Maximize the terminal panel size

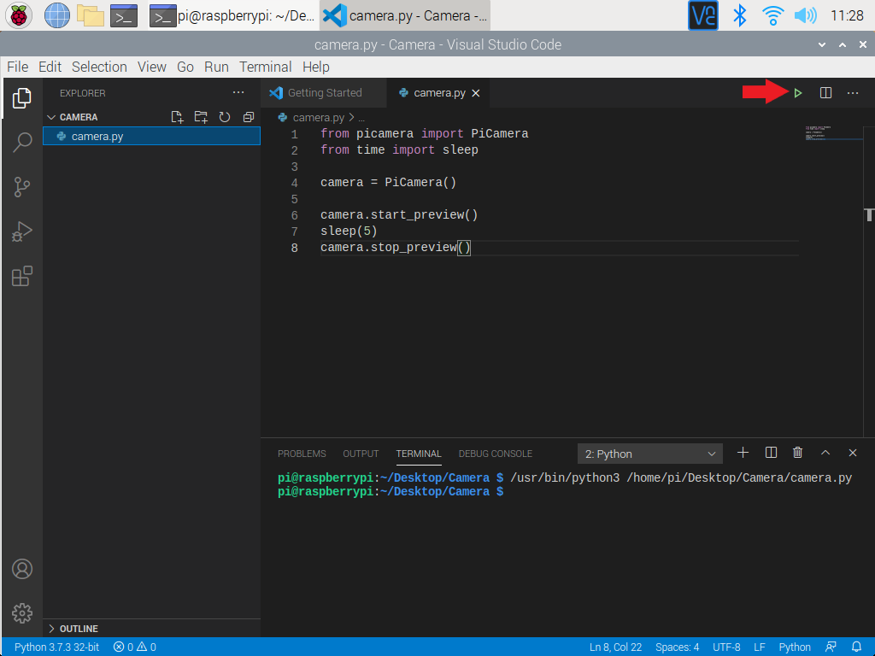pos(825,453)
